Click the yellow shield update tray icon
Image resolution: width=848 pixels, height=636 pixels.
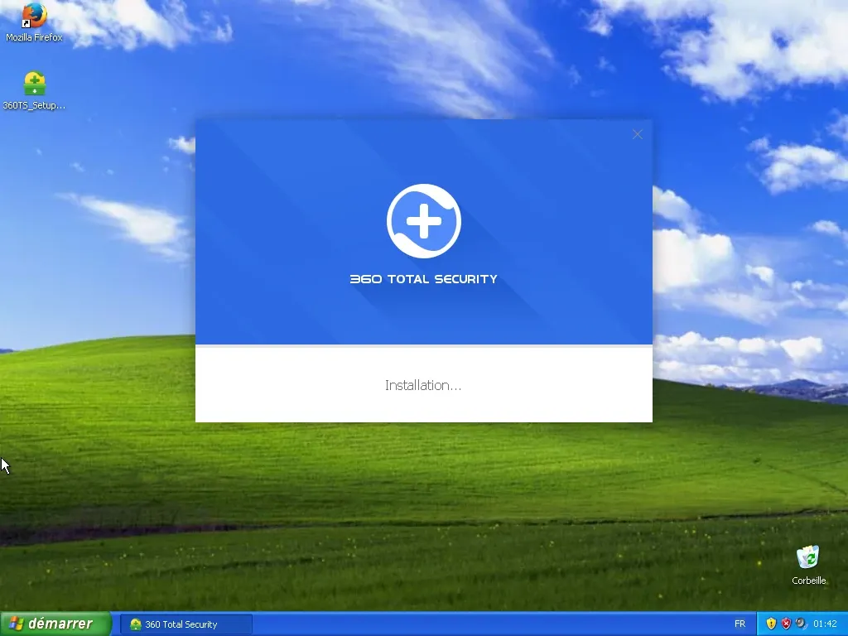(771, 624)
